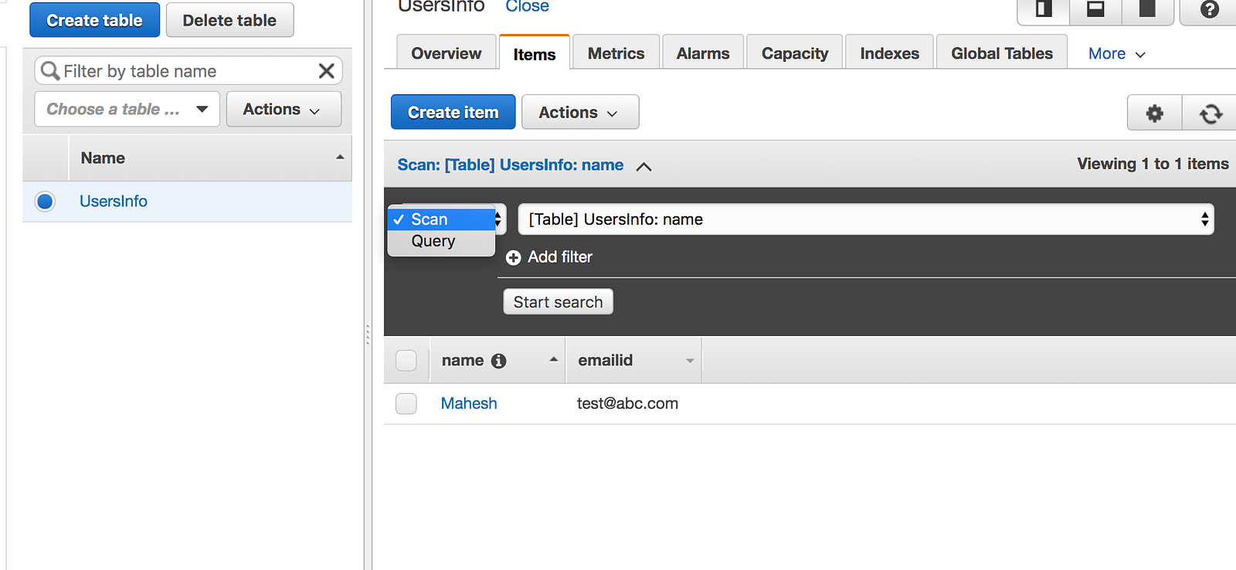Refresh the items list
This screenshot has width=1236, height=570.
[1211, 114]
